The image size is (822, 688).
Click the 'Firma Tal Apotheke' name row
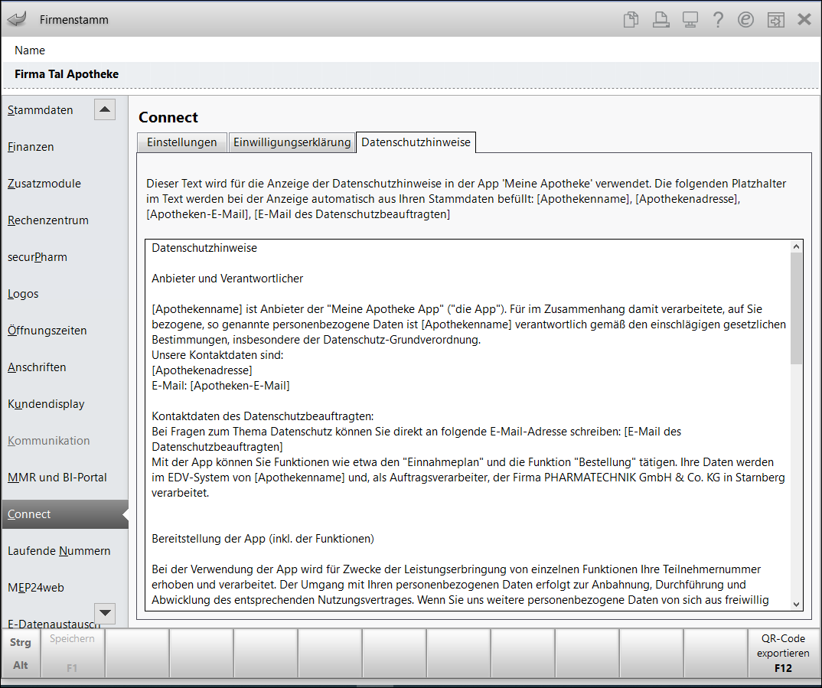pos(410,74)
